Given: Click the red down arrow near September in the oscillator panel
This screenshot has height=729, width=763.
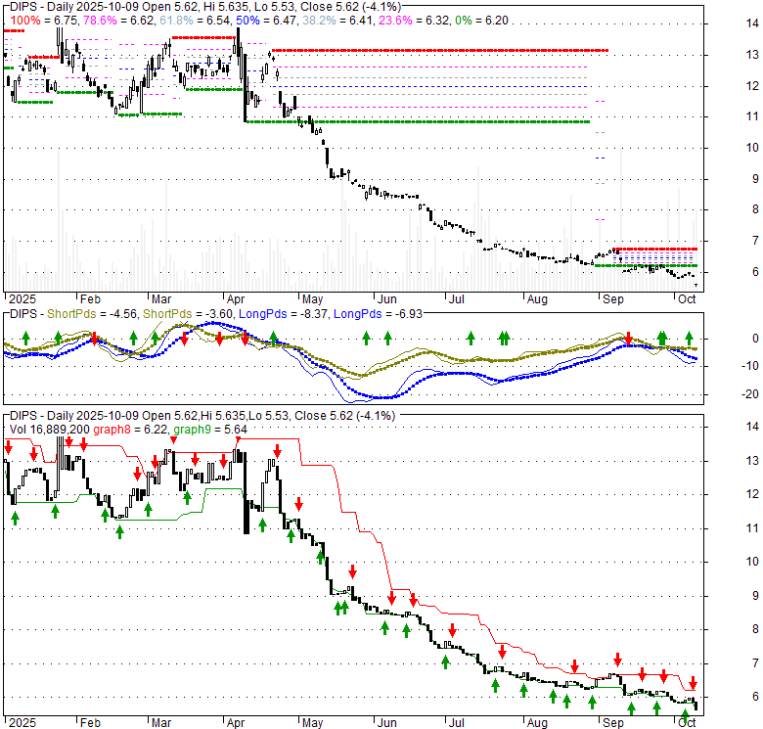Looking at the screenshot, I should click(x=629, y=338).
